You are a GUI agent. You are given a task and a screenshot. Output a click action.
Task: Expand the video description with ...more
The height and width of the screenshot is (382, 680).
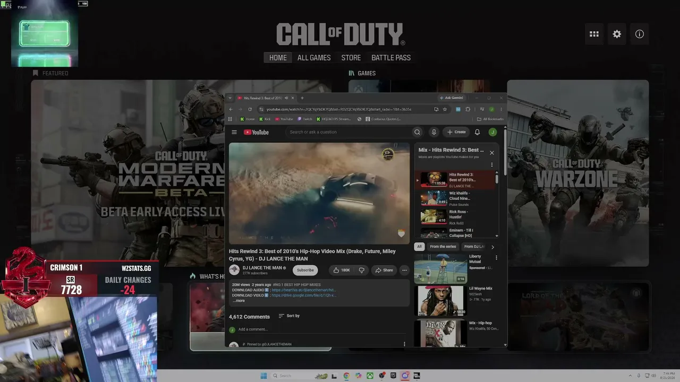tap(239, 301)
